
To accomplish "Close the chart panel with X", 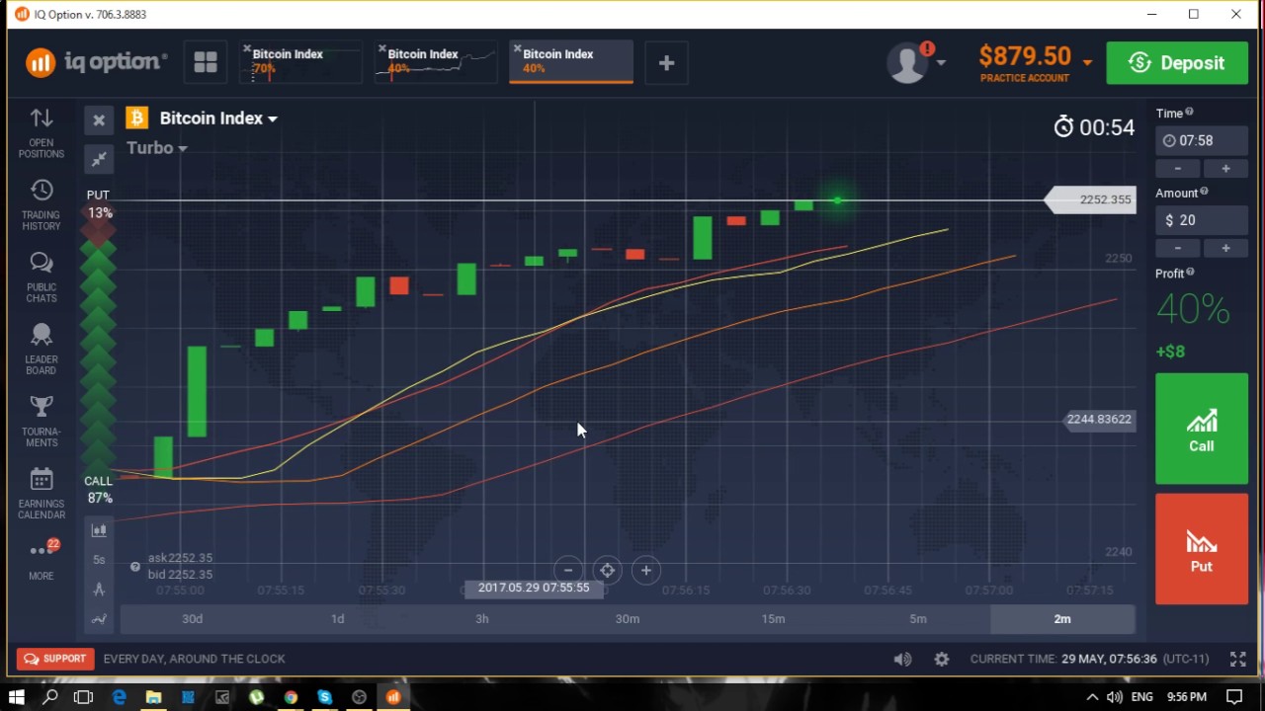I will tap(99, 120).
